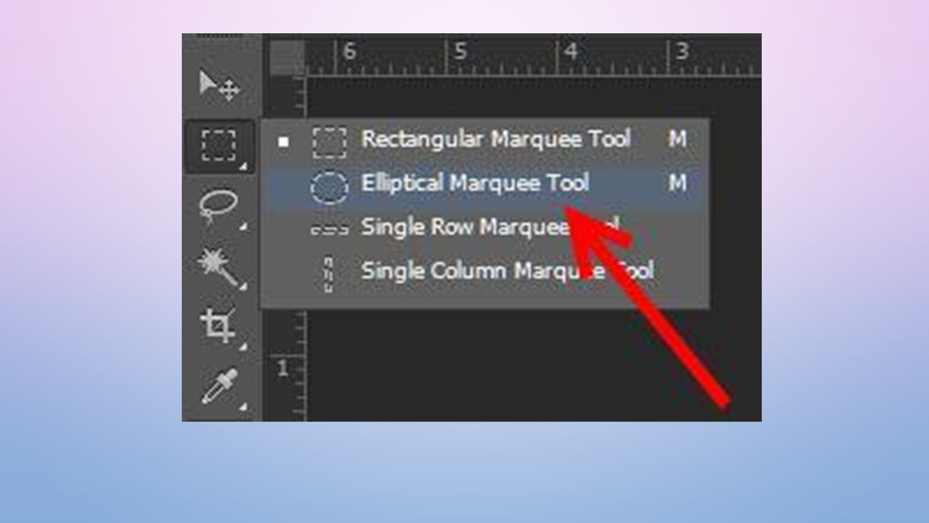Choose Single Column Marquee Tool entry
The width and height of the screenshot is (929, 523).
(485, 271)
